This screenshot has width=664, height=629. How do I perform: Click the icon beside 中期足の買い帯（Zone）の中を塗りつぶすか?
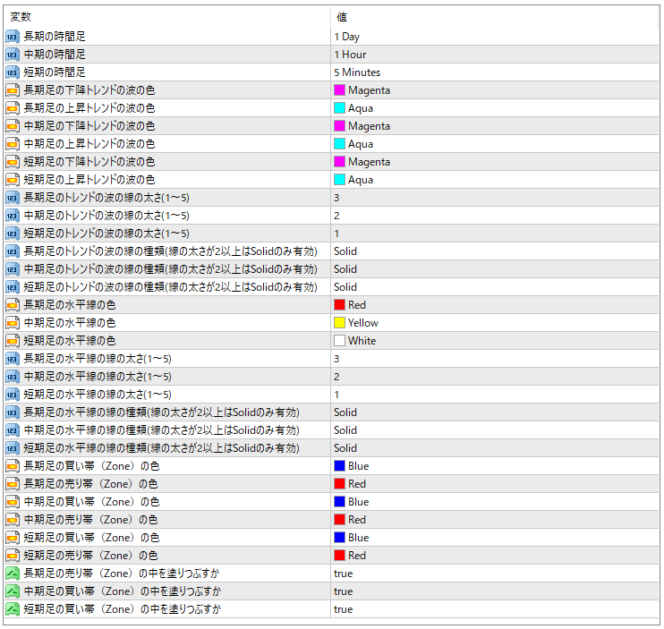[13, 591]
